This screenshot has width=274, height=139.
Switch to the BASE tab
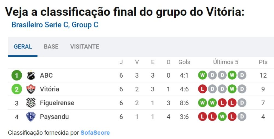tap(51, 47)
